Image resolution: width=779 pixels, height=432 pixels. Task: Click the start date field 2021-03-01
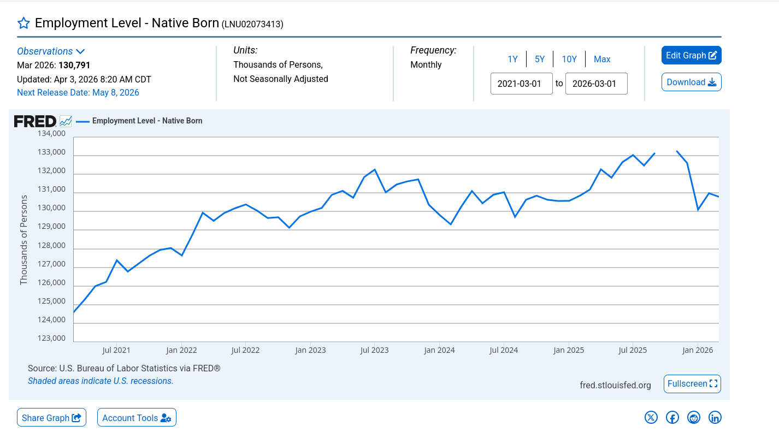pos(522,84)
